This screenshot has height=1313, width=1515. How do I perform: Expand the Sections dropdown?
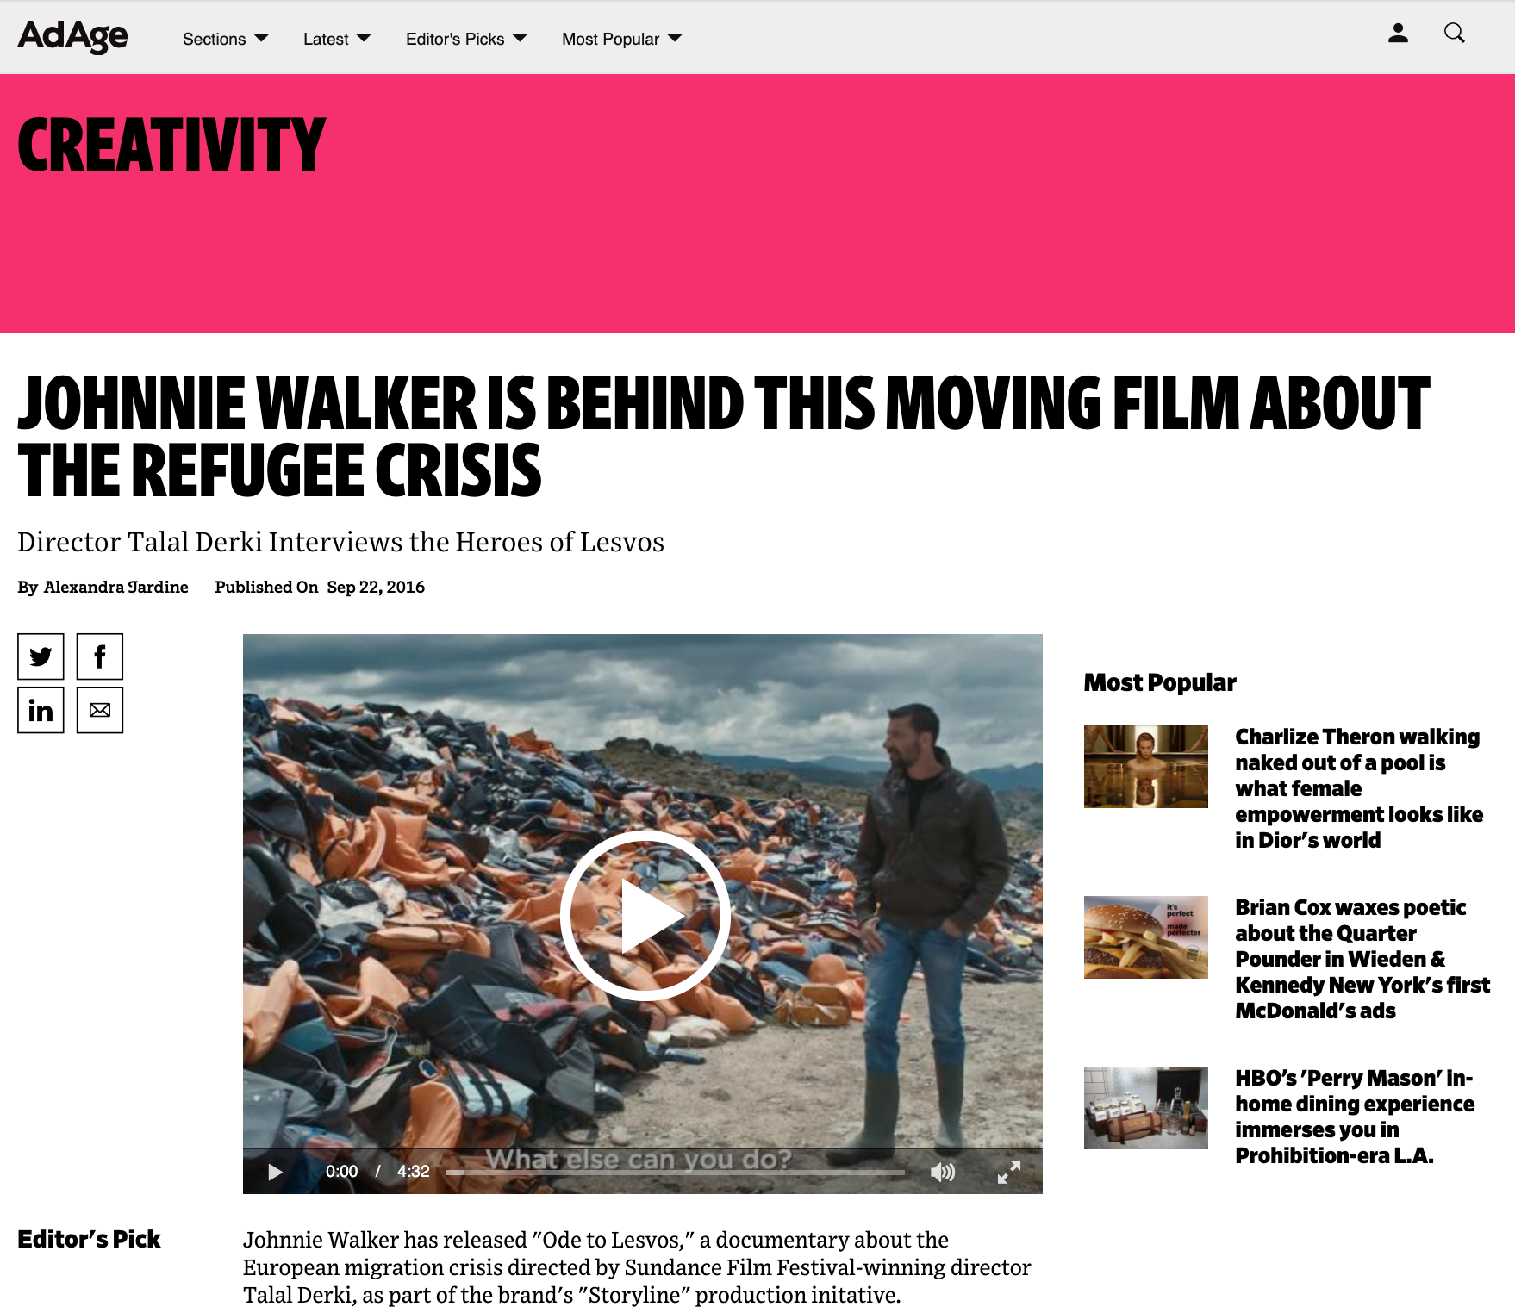click(x=226, y=39)
